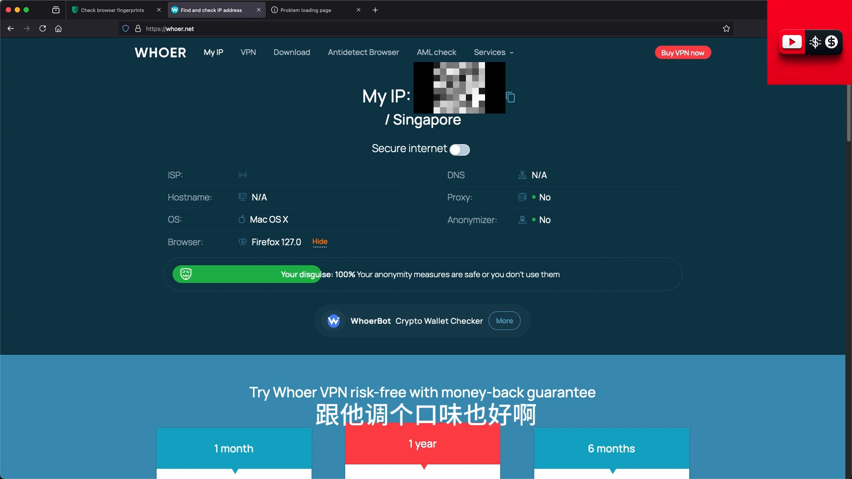
Task: Reload the whoer.net page
Action: pyautogui.click(x=43, y=28)
